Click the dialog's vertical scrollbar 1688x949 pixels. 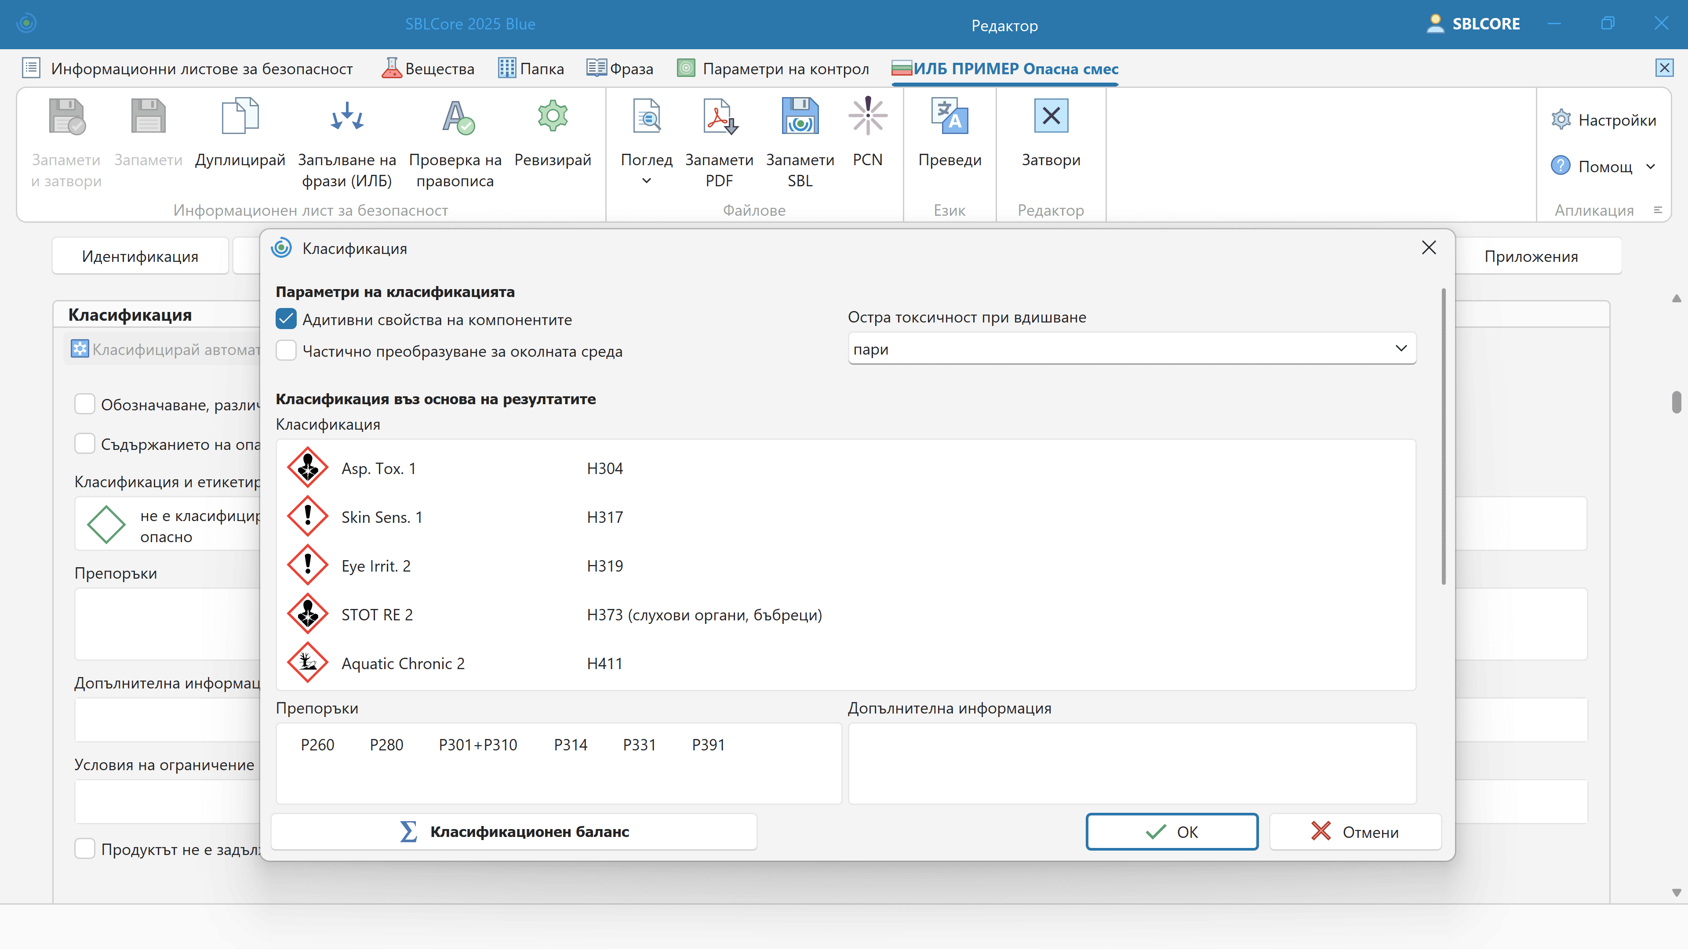1444,436
